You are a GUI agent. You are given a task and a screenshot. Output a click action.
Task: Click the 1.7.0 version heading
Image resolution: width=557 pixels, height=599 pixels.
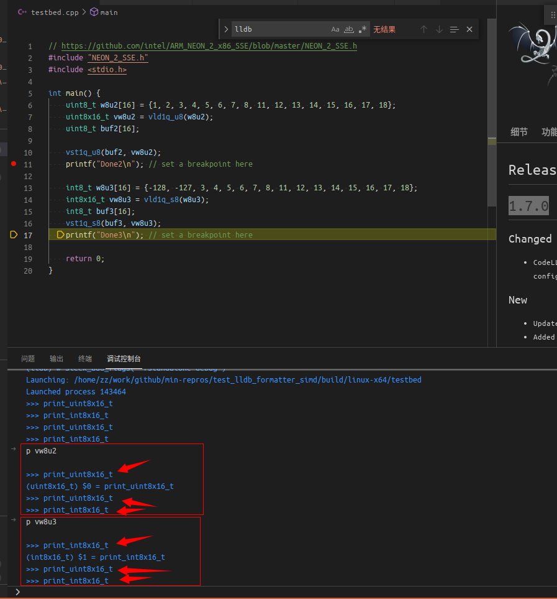click(529, 206)
